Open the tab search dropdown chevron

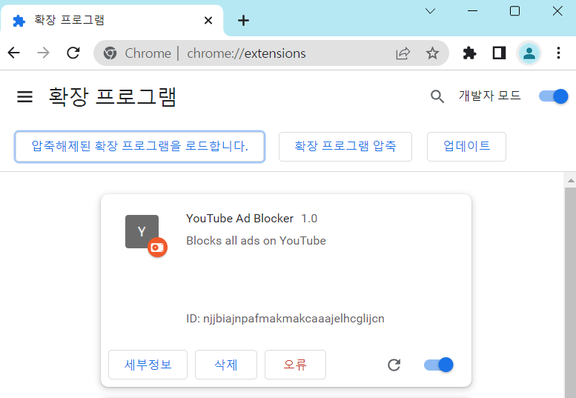coord(430,11)
